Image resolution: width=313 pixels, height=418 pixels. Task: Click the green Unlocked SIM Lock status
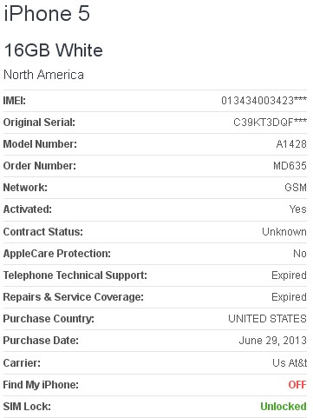(284, 407)
